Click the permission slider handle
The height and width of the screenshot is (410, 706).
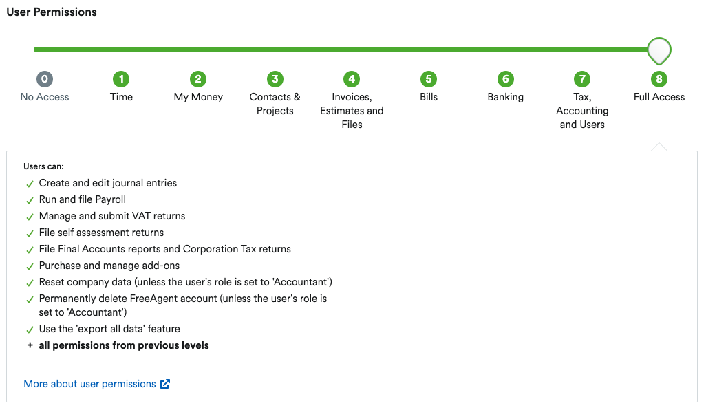click(659, 51)
